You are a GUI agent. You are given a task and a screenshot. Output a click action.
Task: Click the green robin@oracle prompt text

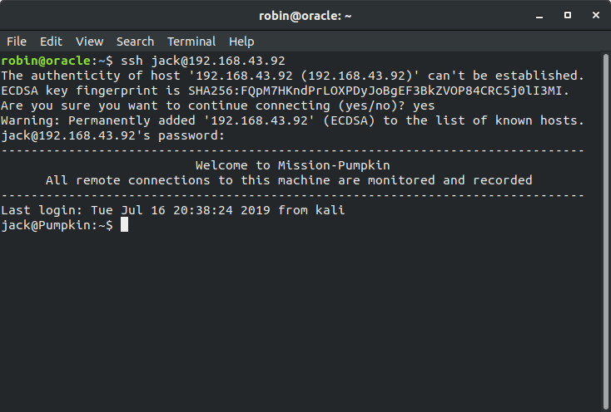tap(46, 61)
